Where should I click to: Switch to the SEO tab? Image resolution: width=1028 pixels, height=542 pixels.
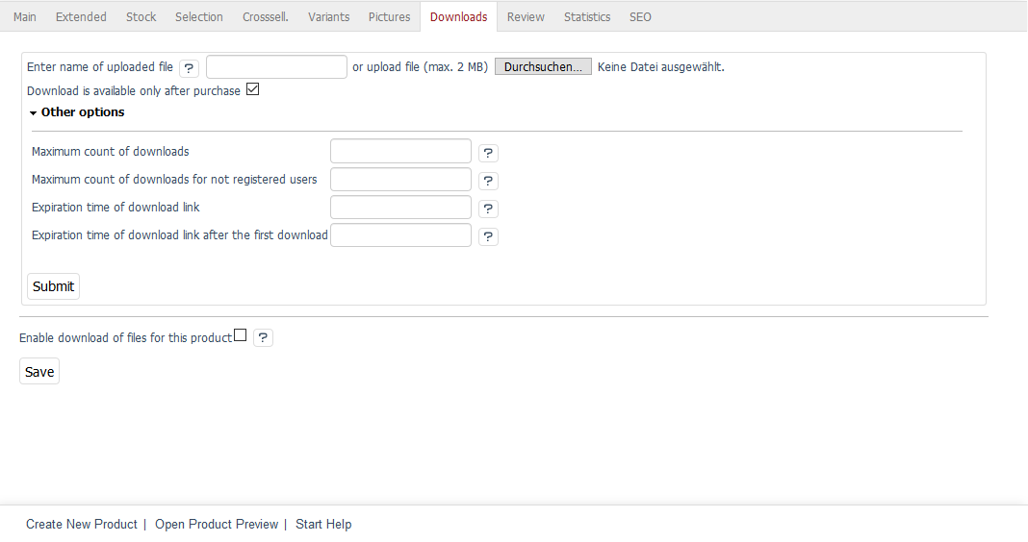[640, 17]
